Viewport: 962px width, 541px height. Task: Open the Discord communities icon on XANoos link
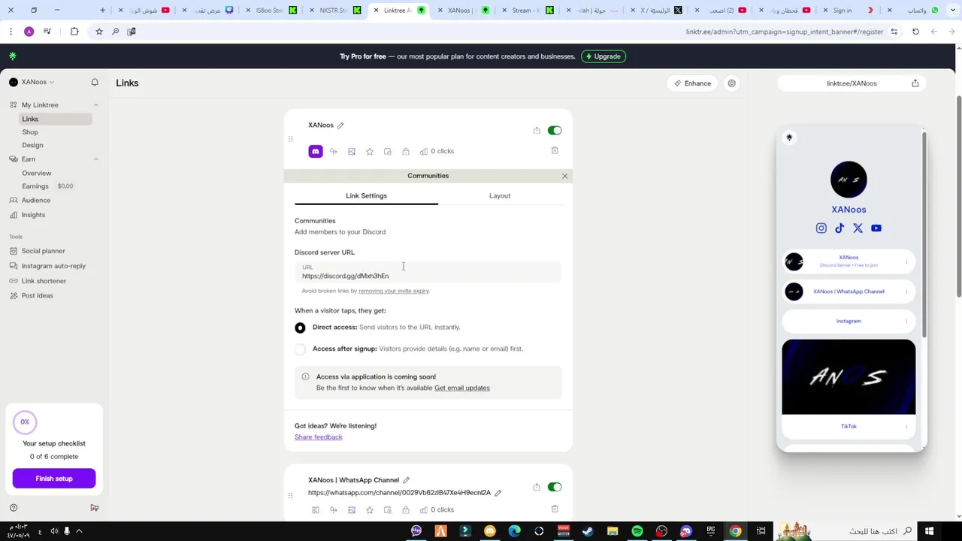point(316,151)
